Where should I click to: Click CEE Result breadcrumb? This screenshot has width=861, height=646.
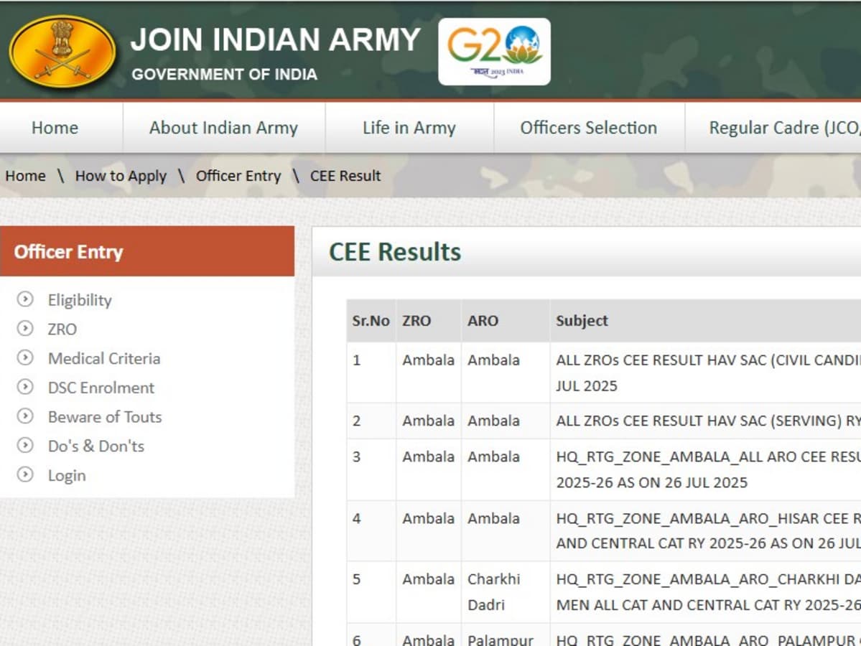click(345, 176)
